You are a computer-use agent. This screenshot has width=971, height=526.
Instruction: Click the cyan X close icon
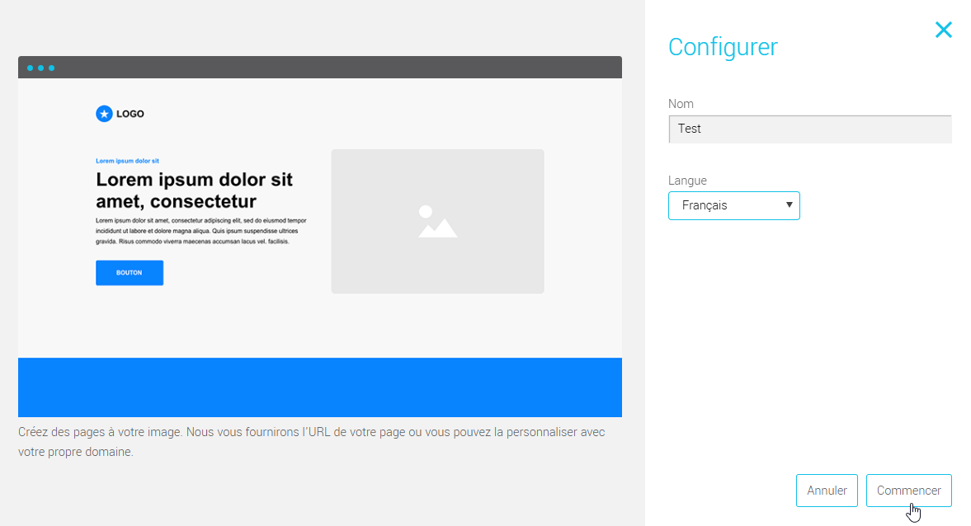[943, 30]
